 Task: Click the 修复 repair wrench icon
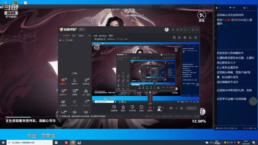click(x=202, y=17)
